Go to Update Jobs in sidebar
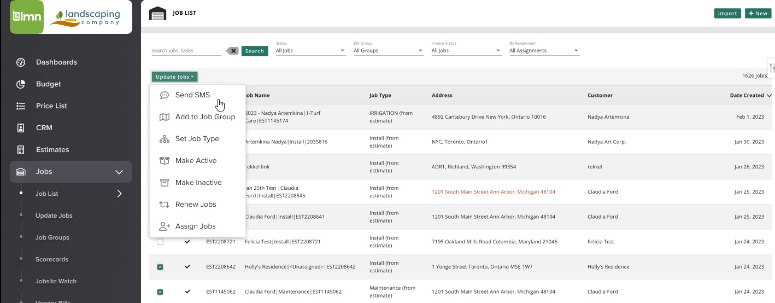Screen dimensions: 775x303 (54, 215)
